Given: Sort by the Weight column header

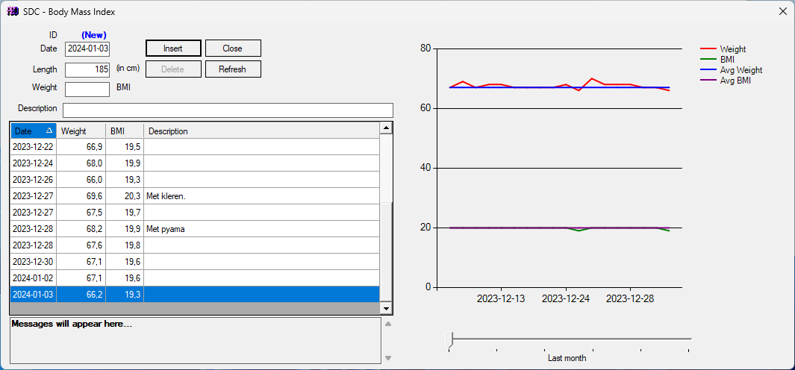Looking at the screenshot, I should pyautogui.click(x=81, y=131).
